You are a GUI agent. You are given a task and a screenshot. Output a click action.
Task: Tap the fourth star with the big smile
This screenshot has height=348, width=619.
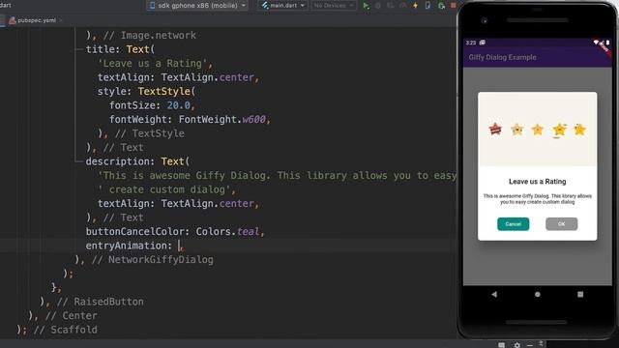coord(559,130)
